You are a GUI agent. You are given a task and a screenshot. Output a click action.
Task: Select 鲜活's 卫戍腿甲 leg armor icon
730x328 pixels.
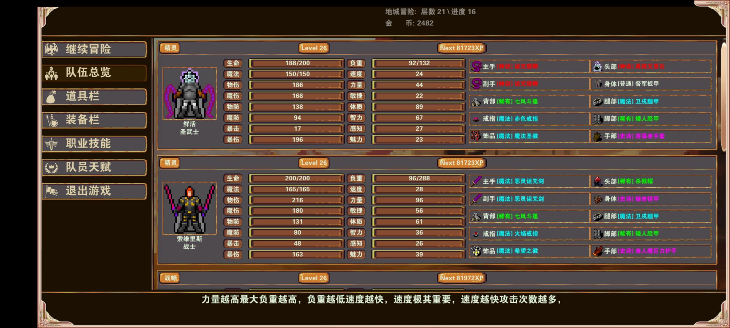(597, 101)
